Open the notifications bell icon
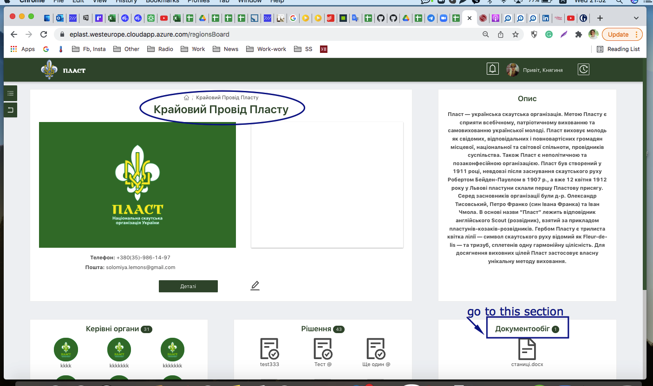653x386 pixels. coord(493,69)
